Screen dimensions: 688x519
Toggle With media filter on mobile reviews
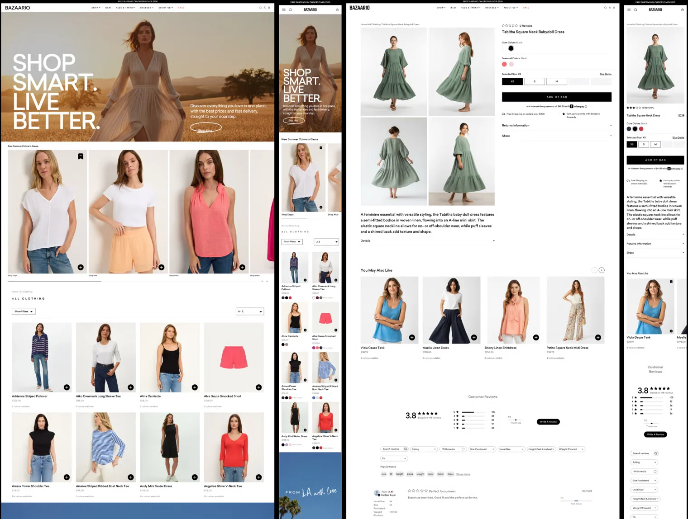click(644, 472)
